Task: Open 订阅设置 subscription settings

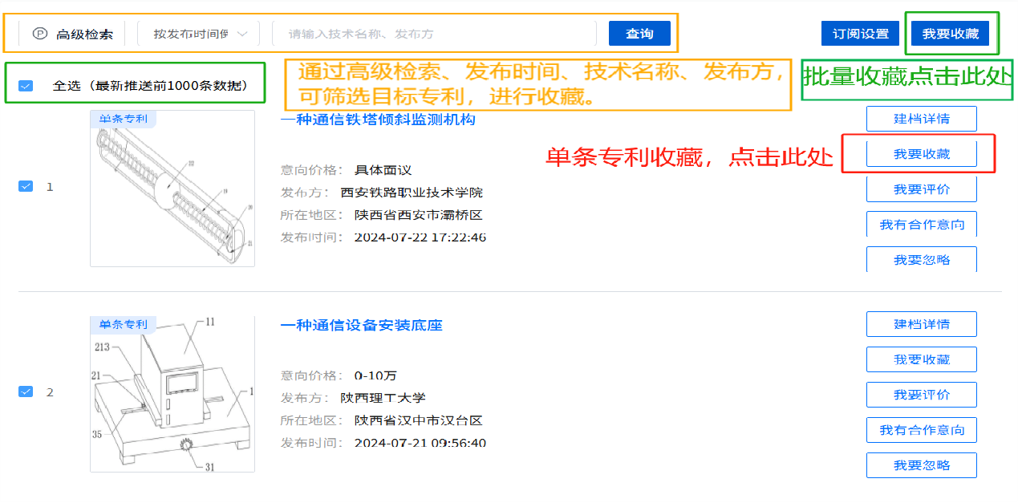Action: 860,34
